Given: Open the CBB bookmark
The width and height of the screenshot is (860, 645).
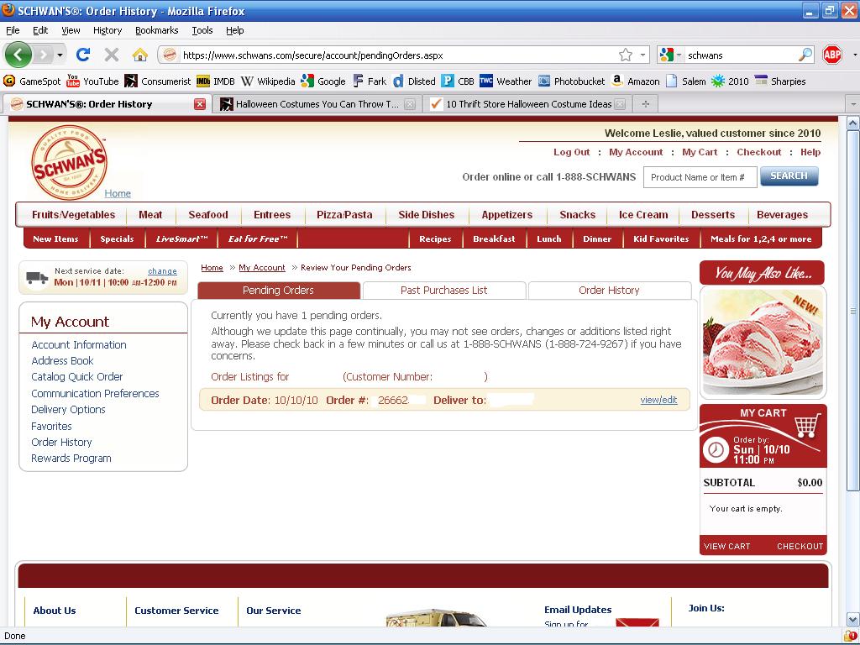Looking at the screenshot, I should 458,81.
